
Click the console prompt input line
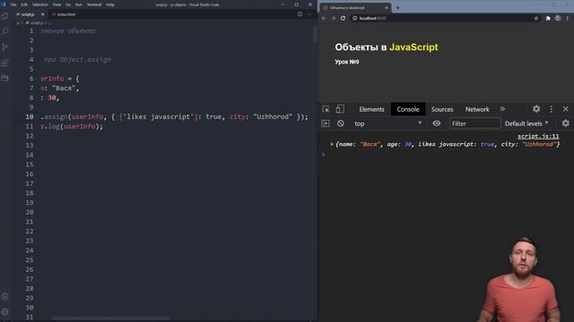click(x=446, y=155)
